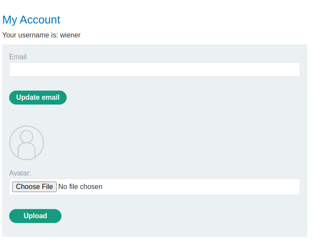This screenshot has height=250, width=315.
Task: Click the username "wiener"
Action: [x=70, y=35]
